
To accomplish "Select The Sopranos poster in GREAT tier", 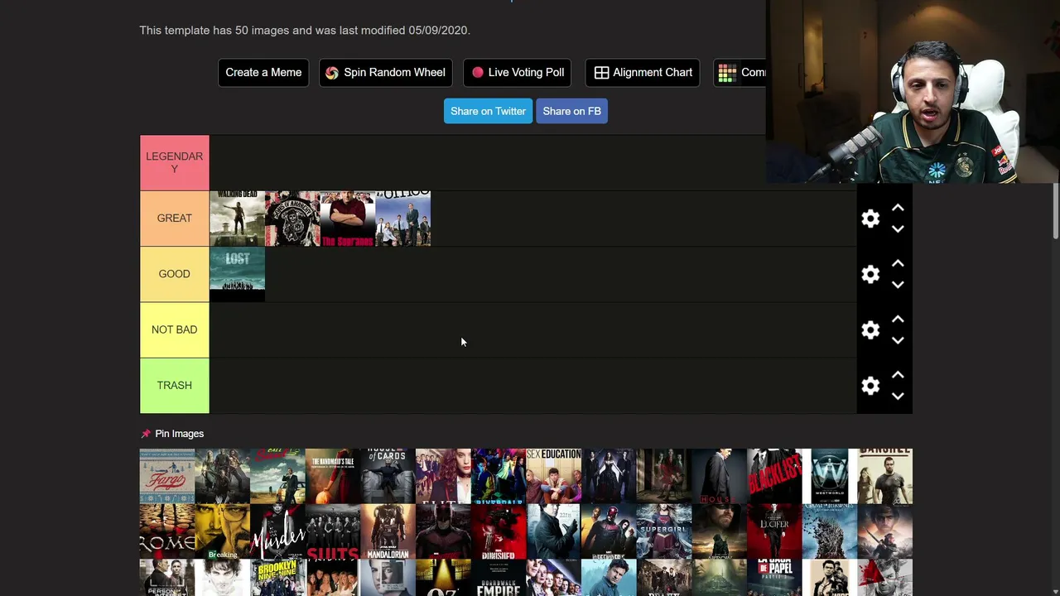I will 348,219.
